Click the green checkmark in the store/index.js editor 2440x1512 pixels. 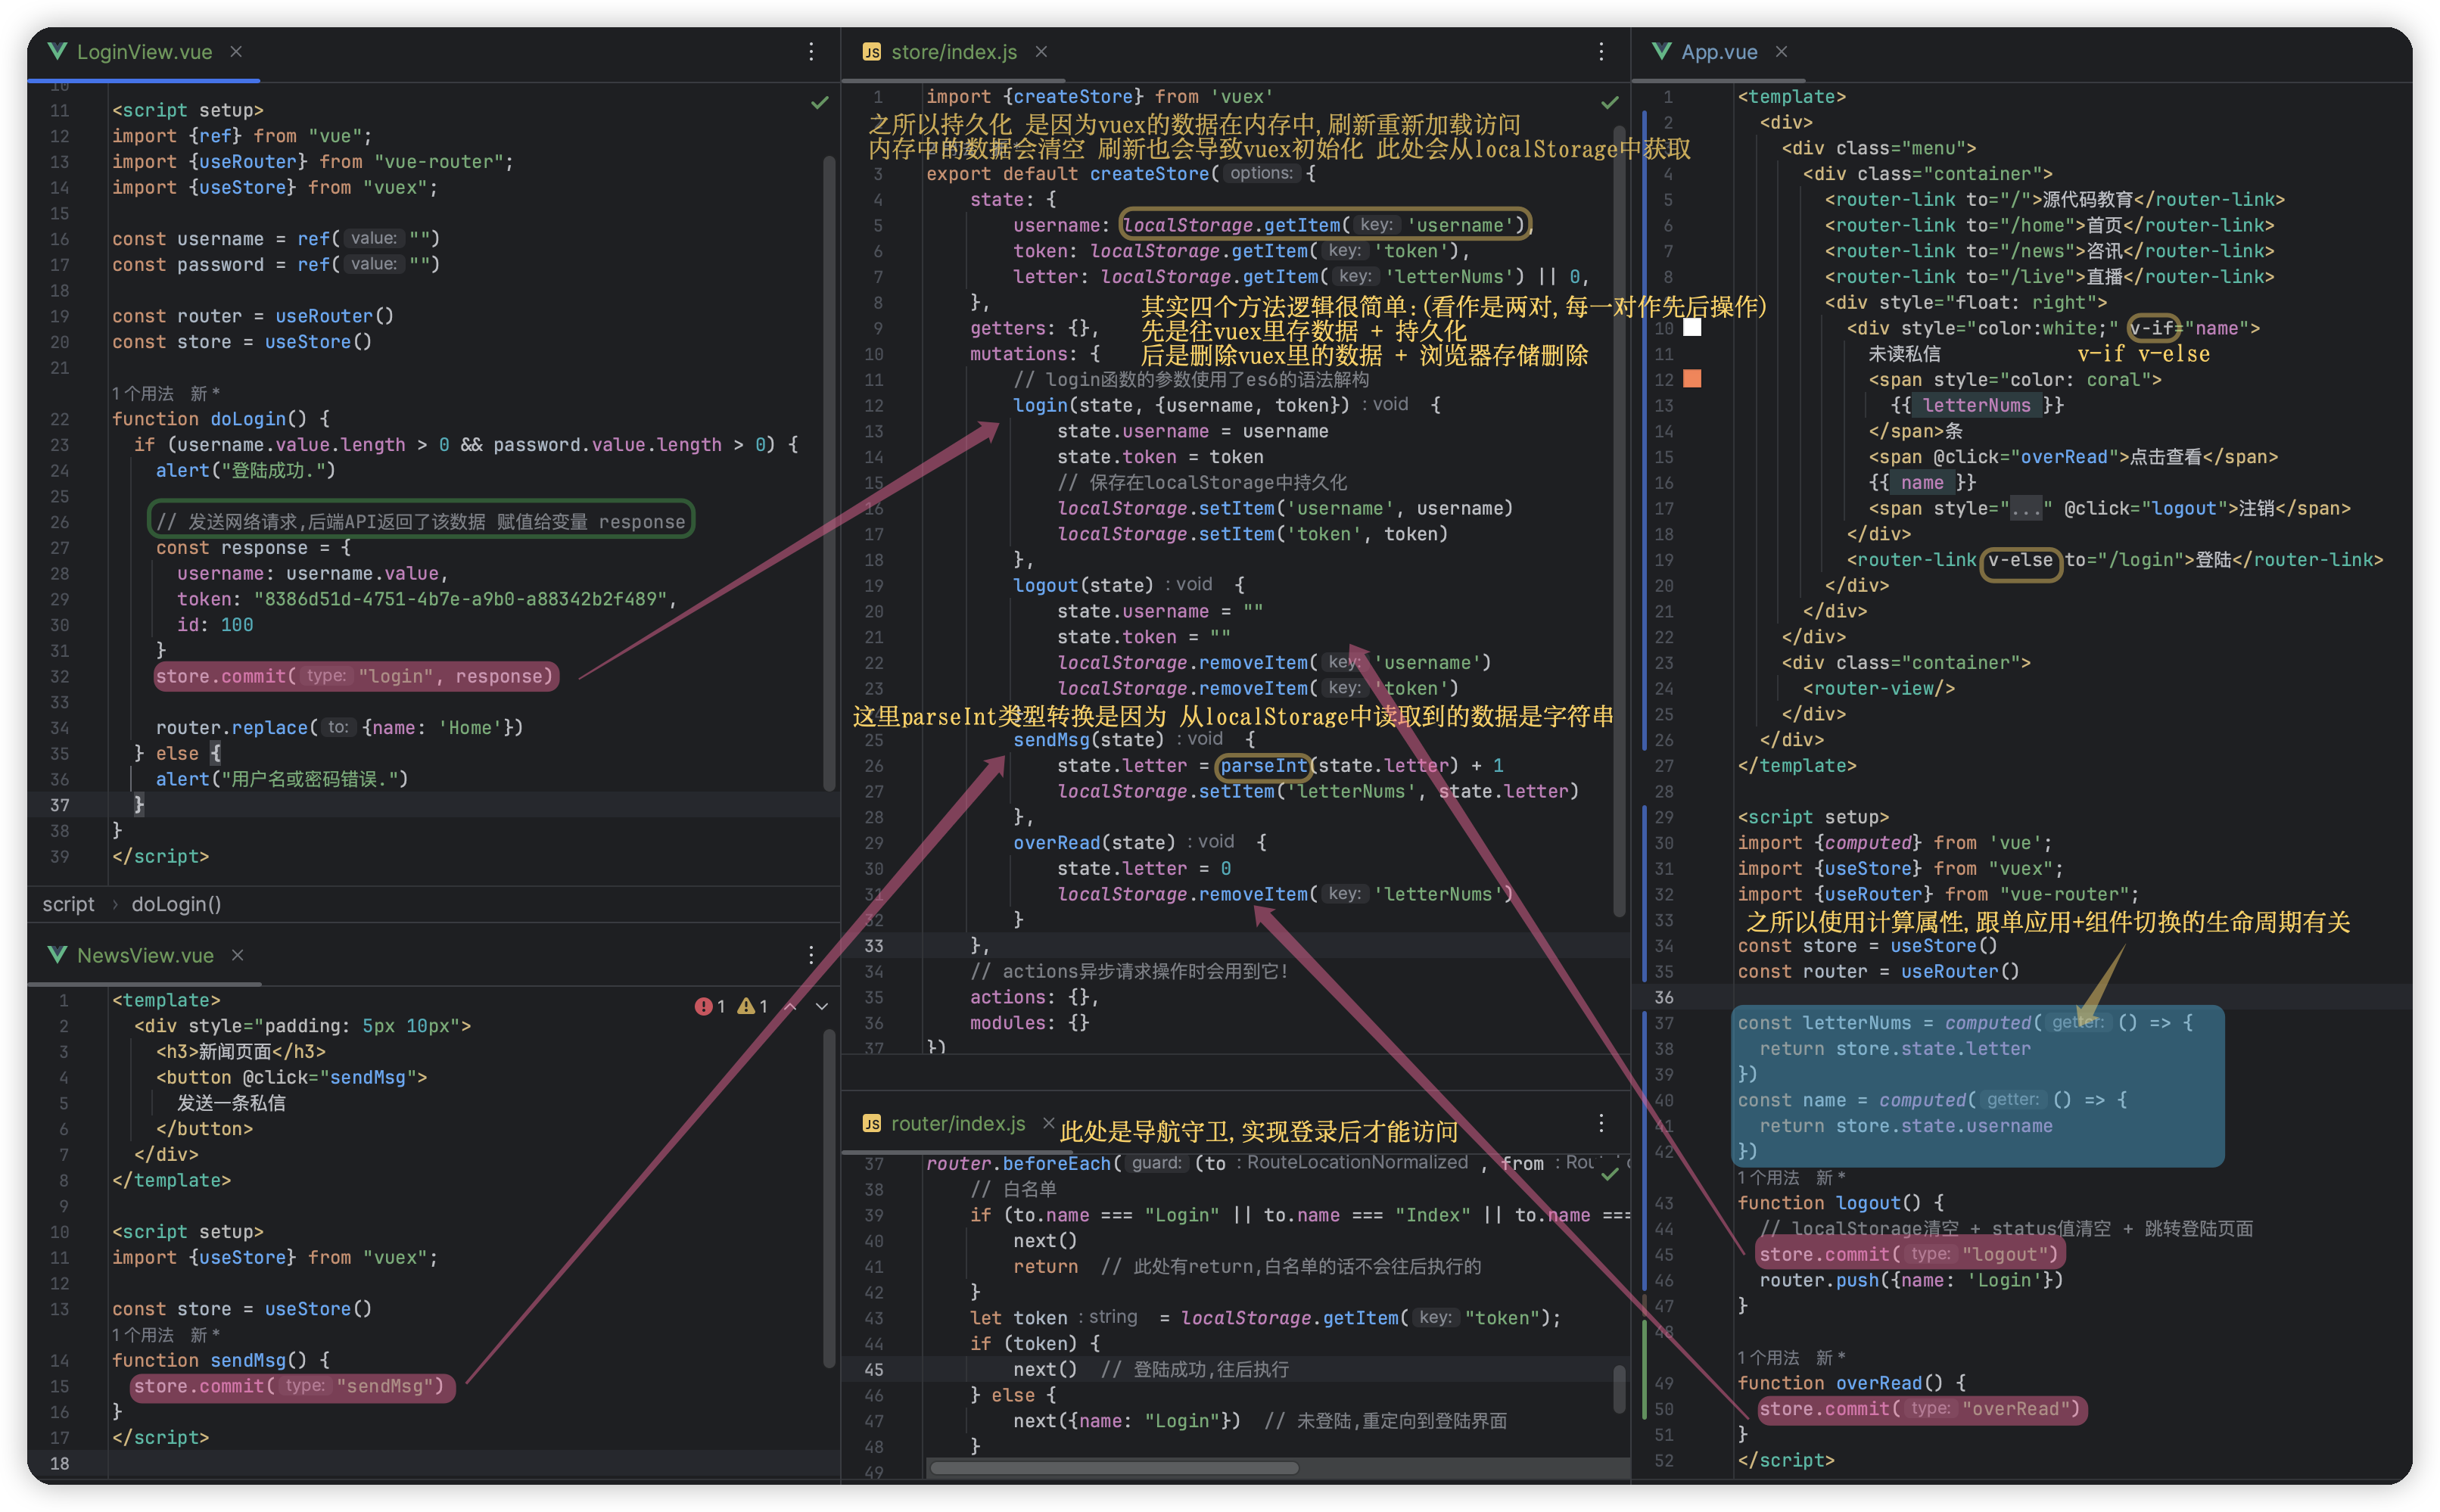click(x=1610, y=103)
